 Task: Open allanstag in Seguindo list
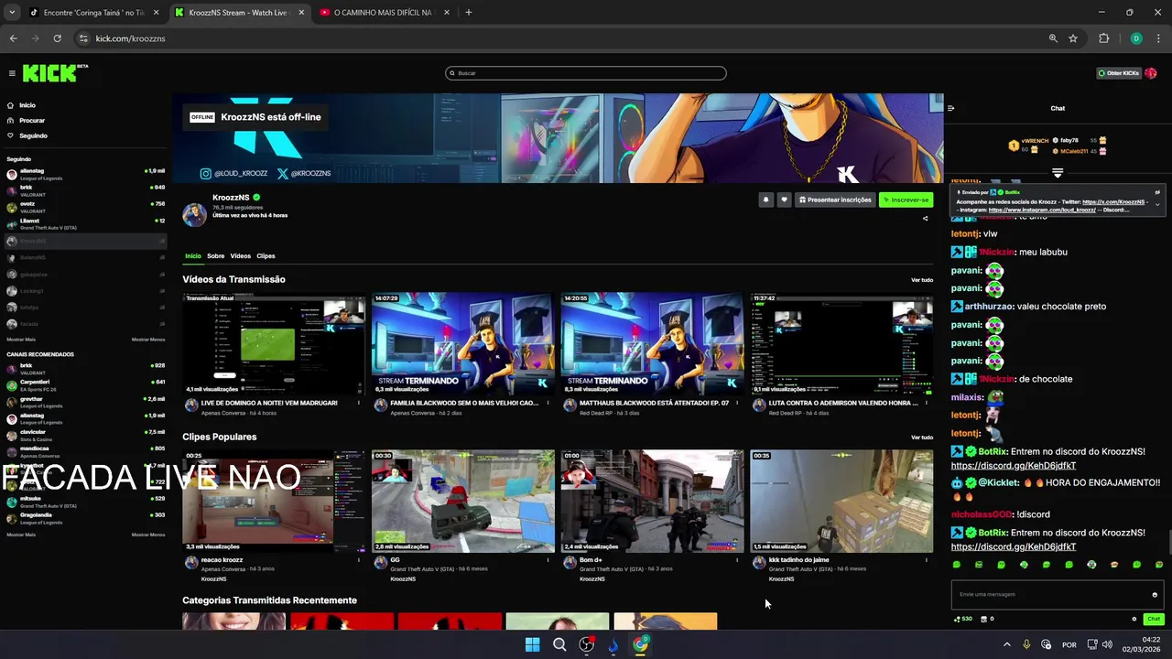[x=84, y=174]
